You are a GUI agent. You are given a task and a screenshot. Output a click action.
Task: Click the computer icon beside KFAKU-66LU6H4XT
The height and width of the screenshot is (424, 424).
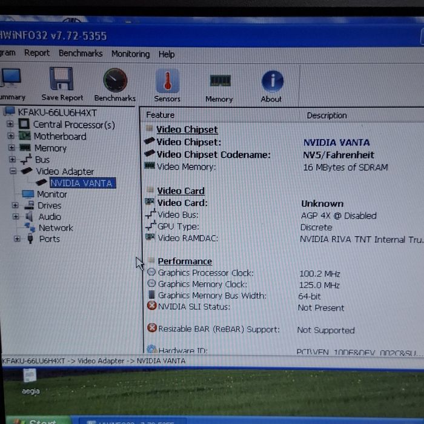coord(9,111)
